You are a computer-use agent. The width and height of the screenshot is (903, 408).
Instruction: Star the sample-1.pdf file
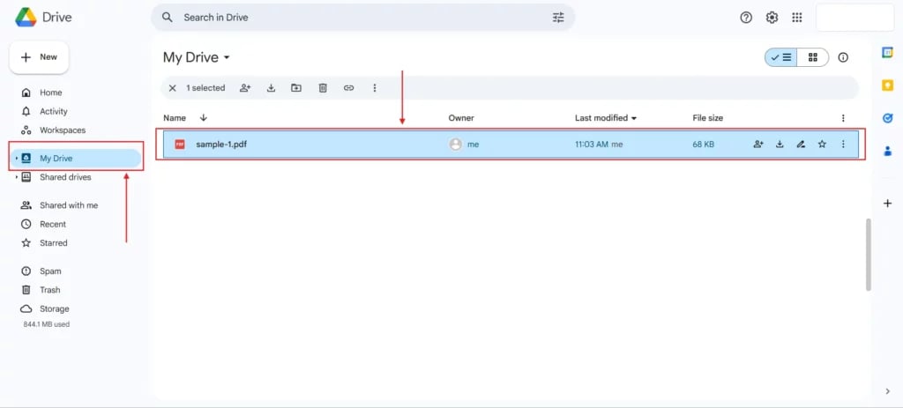coord(822,145)
